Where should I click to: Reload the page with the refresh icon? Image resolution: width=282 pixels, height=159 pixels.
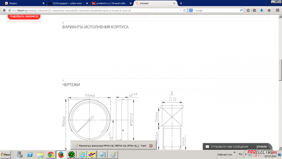pos(185,11)
